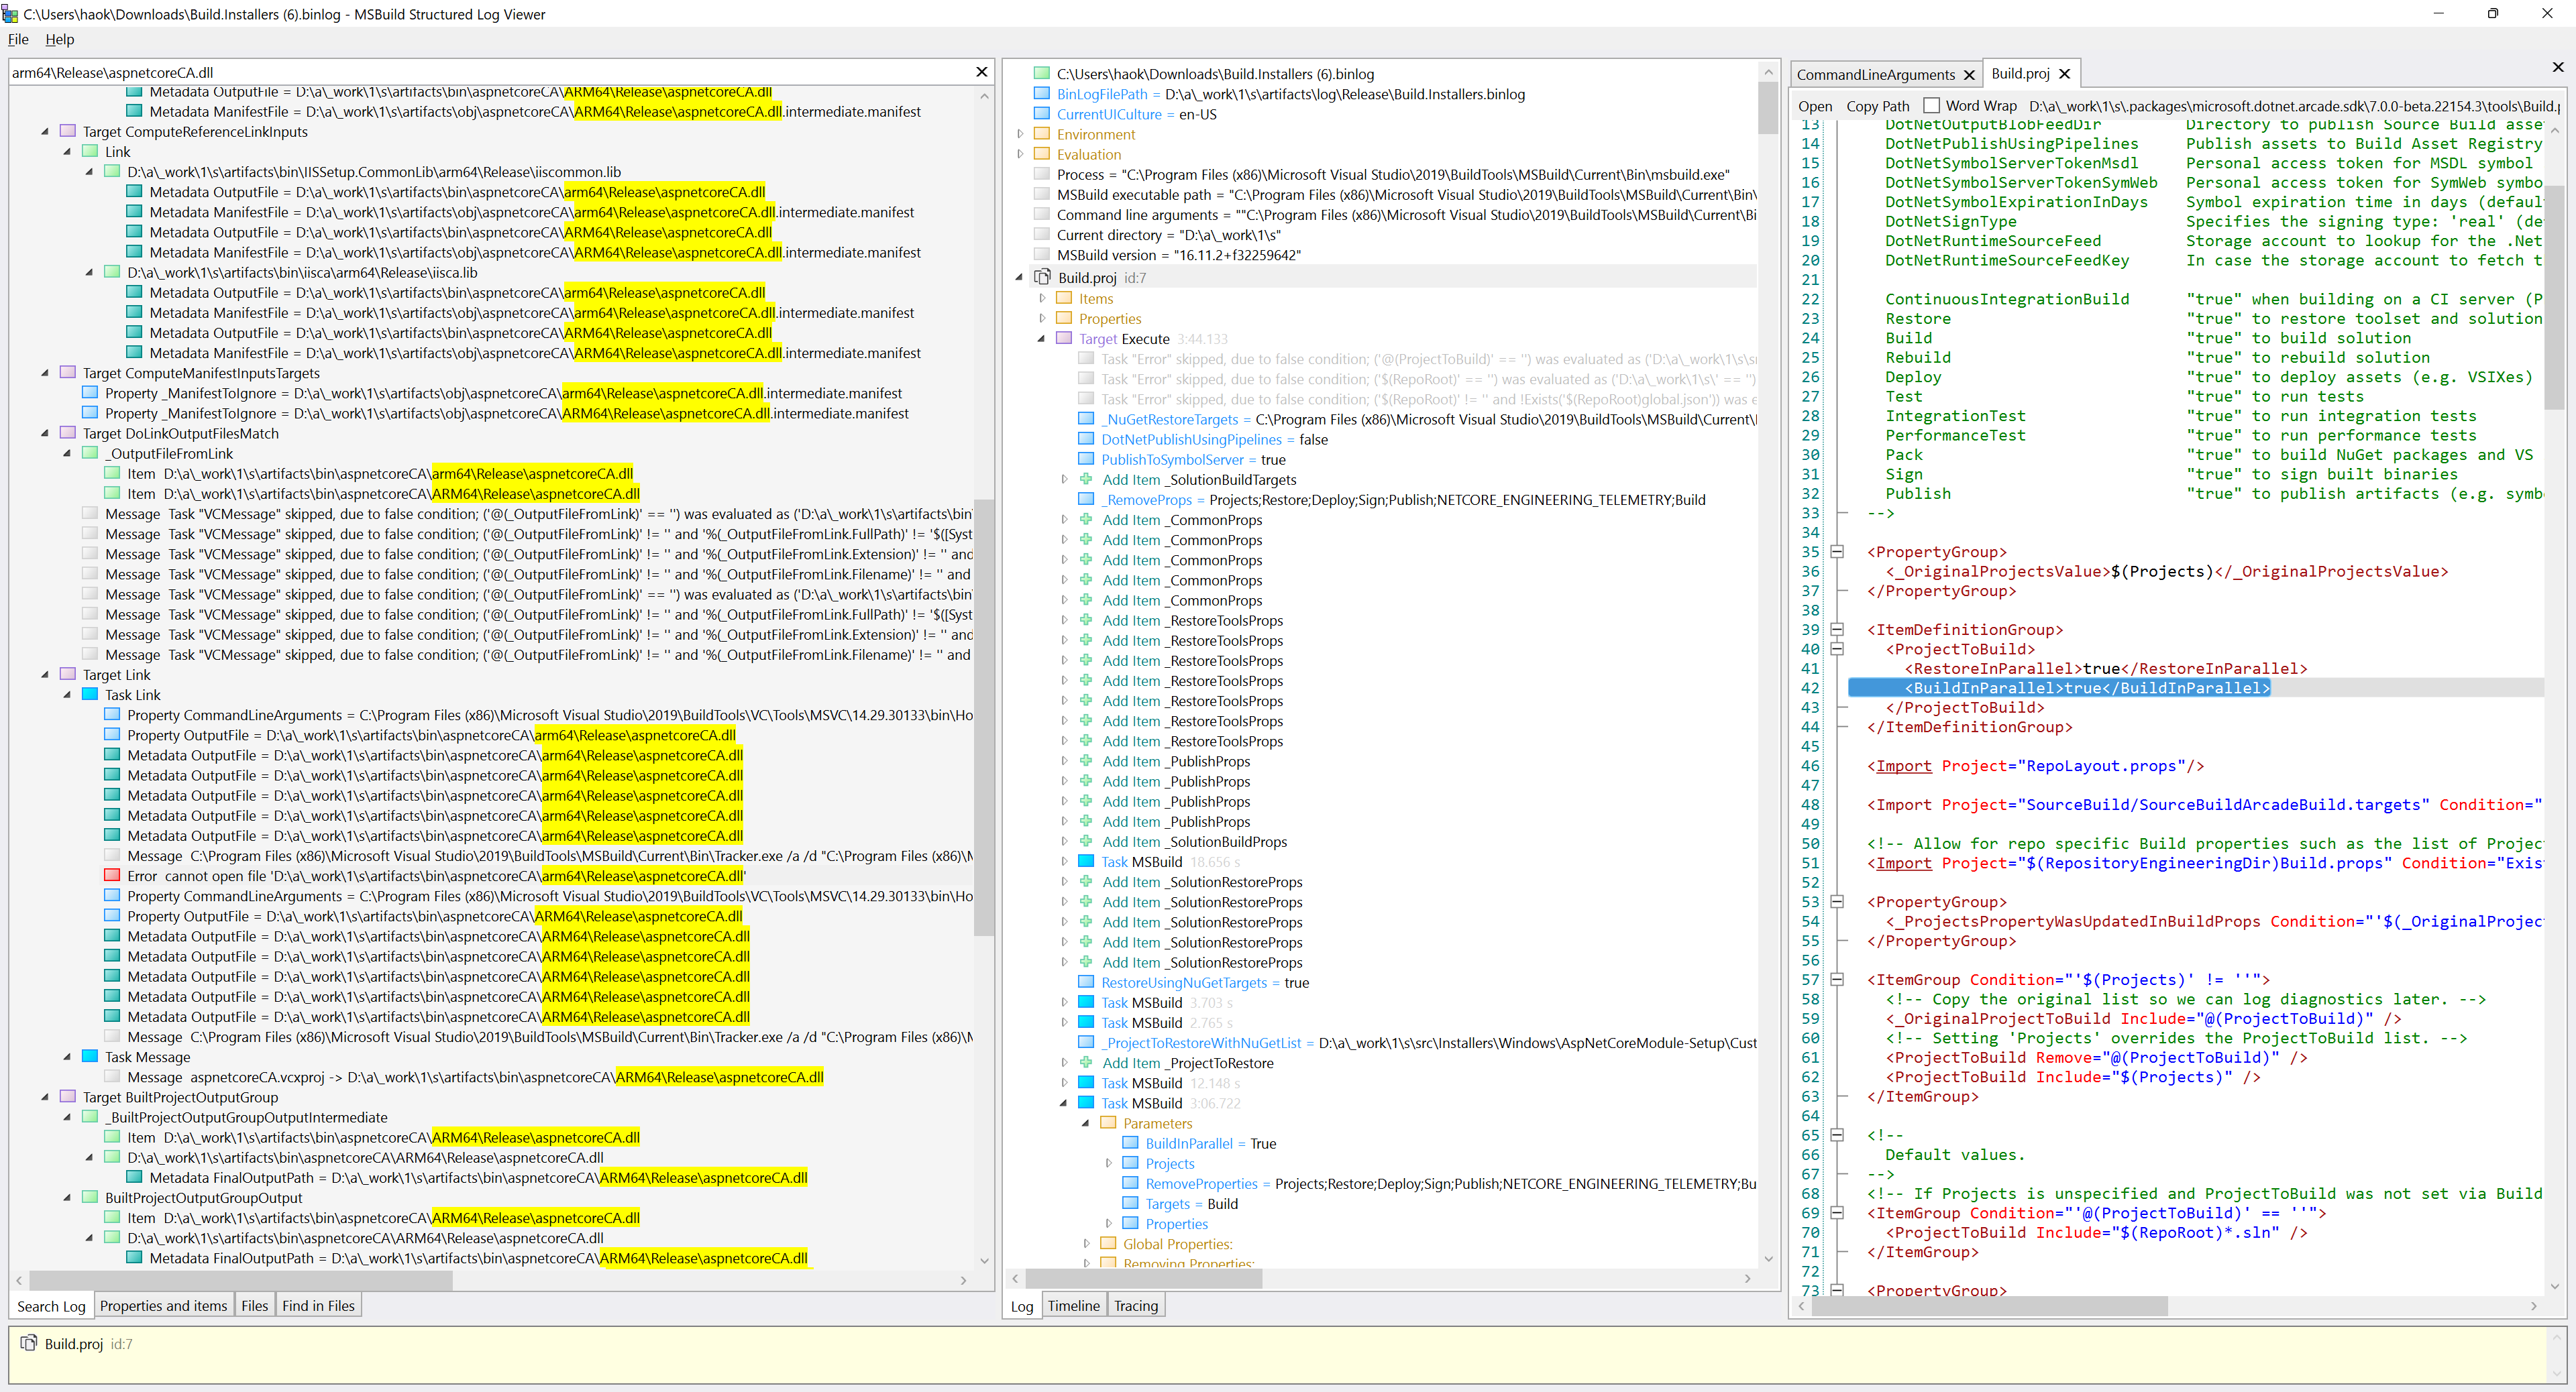Click the folder icon next to Target Execute
2576x1392 pixels.
(1064, 338)
